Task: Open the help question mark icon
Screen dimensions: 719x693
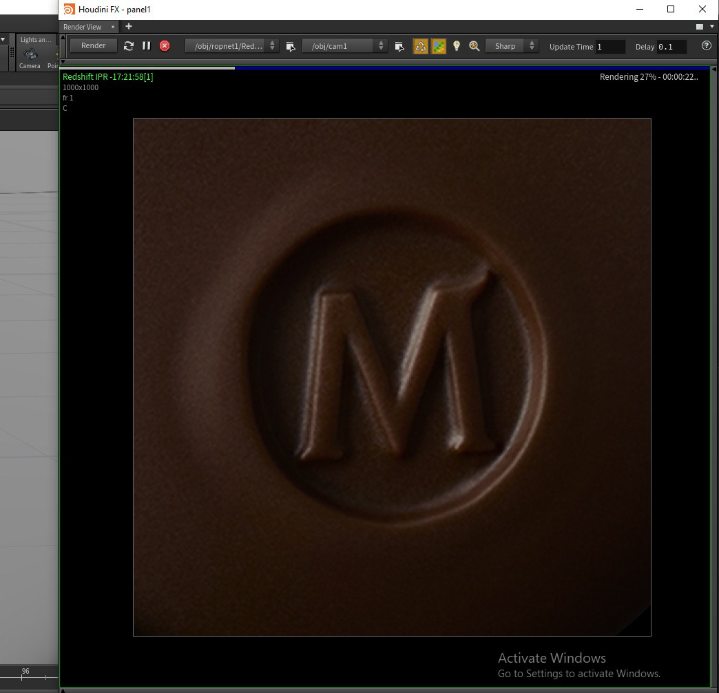Action: [x=707, y=46]
